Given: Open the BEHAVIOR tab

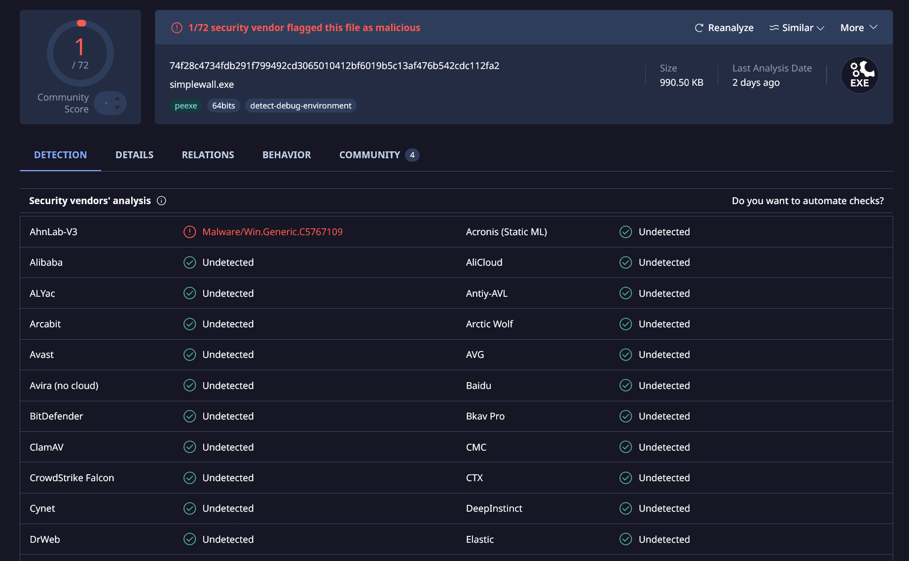Looking at the screenshot, I should coord(287,155).
